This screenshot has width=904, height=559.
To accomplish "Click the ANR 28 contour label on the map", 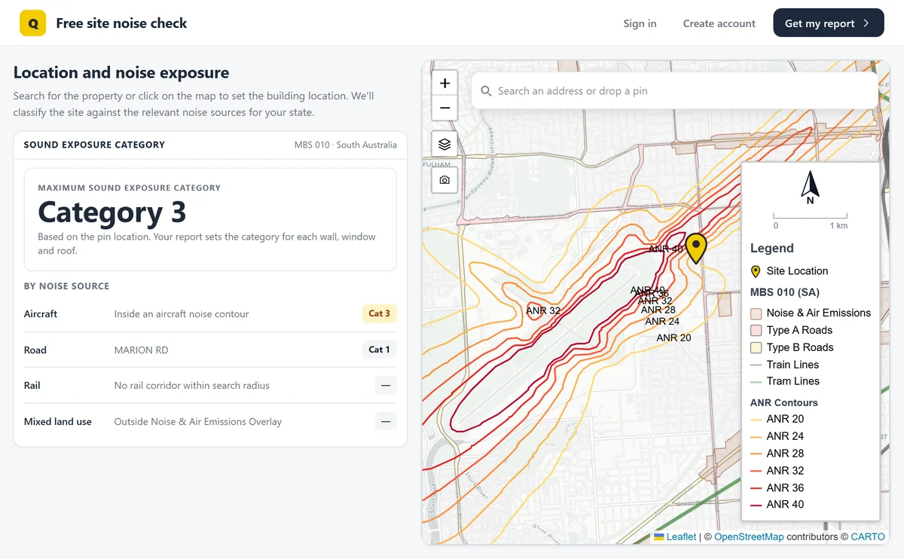I will tap(658, 310).
